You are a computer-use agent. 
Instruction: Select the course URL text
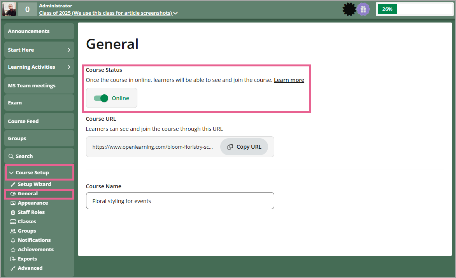[x=153, y=147]
